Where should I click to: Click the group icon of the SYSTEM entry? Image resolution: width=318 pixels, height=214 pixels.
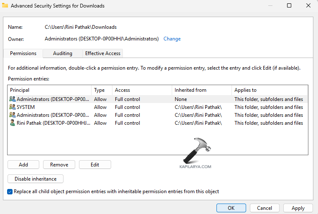(13, 107)
